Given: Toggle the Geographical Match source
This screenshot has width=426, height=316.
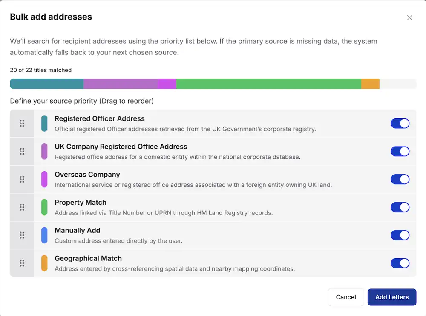Looking at the screenshot, I should click(x=400, y=263).
